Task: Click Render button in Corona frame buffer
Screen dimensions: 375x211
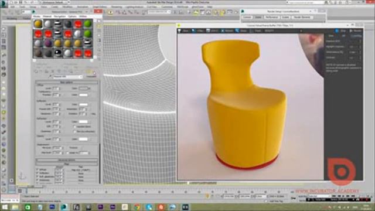Action: click(x=356, y=31)
